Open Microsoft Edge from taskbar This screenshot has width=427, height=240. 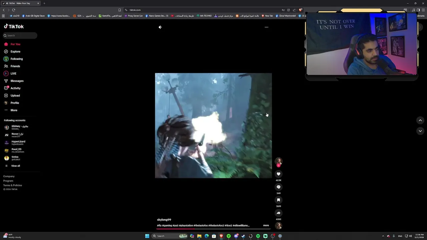point(206,236)
